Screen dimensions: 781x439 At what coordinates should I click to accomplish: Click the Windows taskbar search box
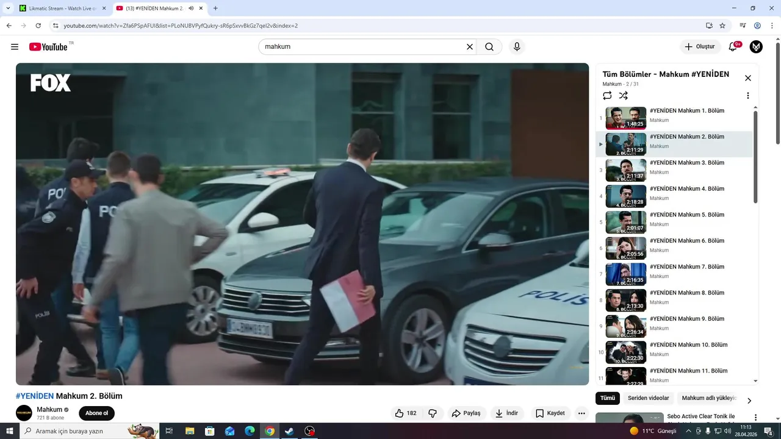[89, 431]
